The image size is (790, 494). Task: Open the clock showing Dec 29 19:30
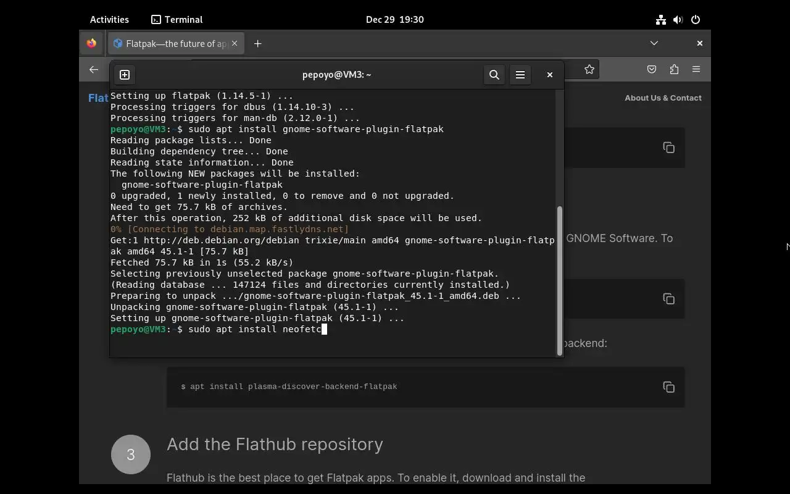click(395, 20)
